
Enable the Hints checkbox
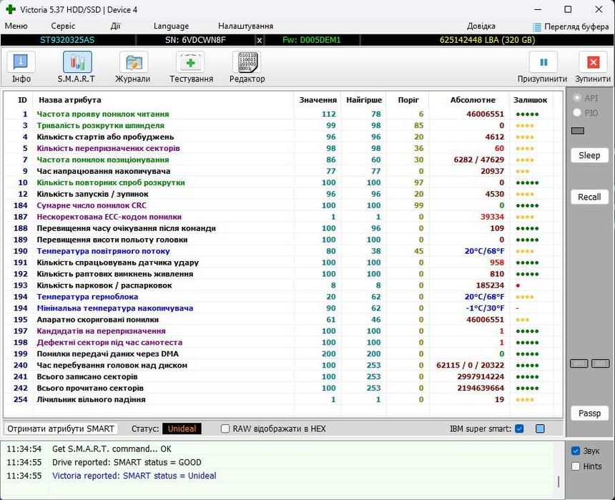576,466
